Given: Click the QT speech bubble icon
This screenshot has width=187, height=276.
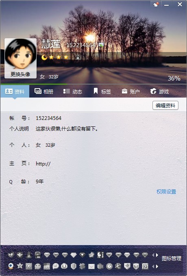Looking at the screenshot, I should click(55, 266).
